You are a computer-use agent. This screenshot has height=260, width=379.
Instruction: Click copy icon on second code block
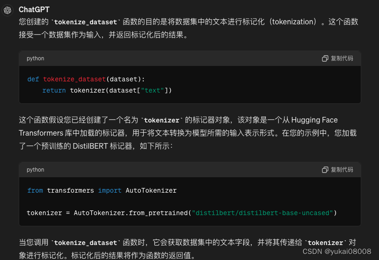[x=325, y=170]
